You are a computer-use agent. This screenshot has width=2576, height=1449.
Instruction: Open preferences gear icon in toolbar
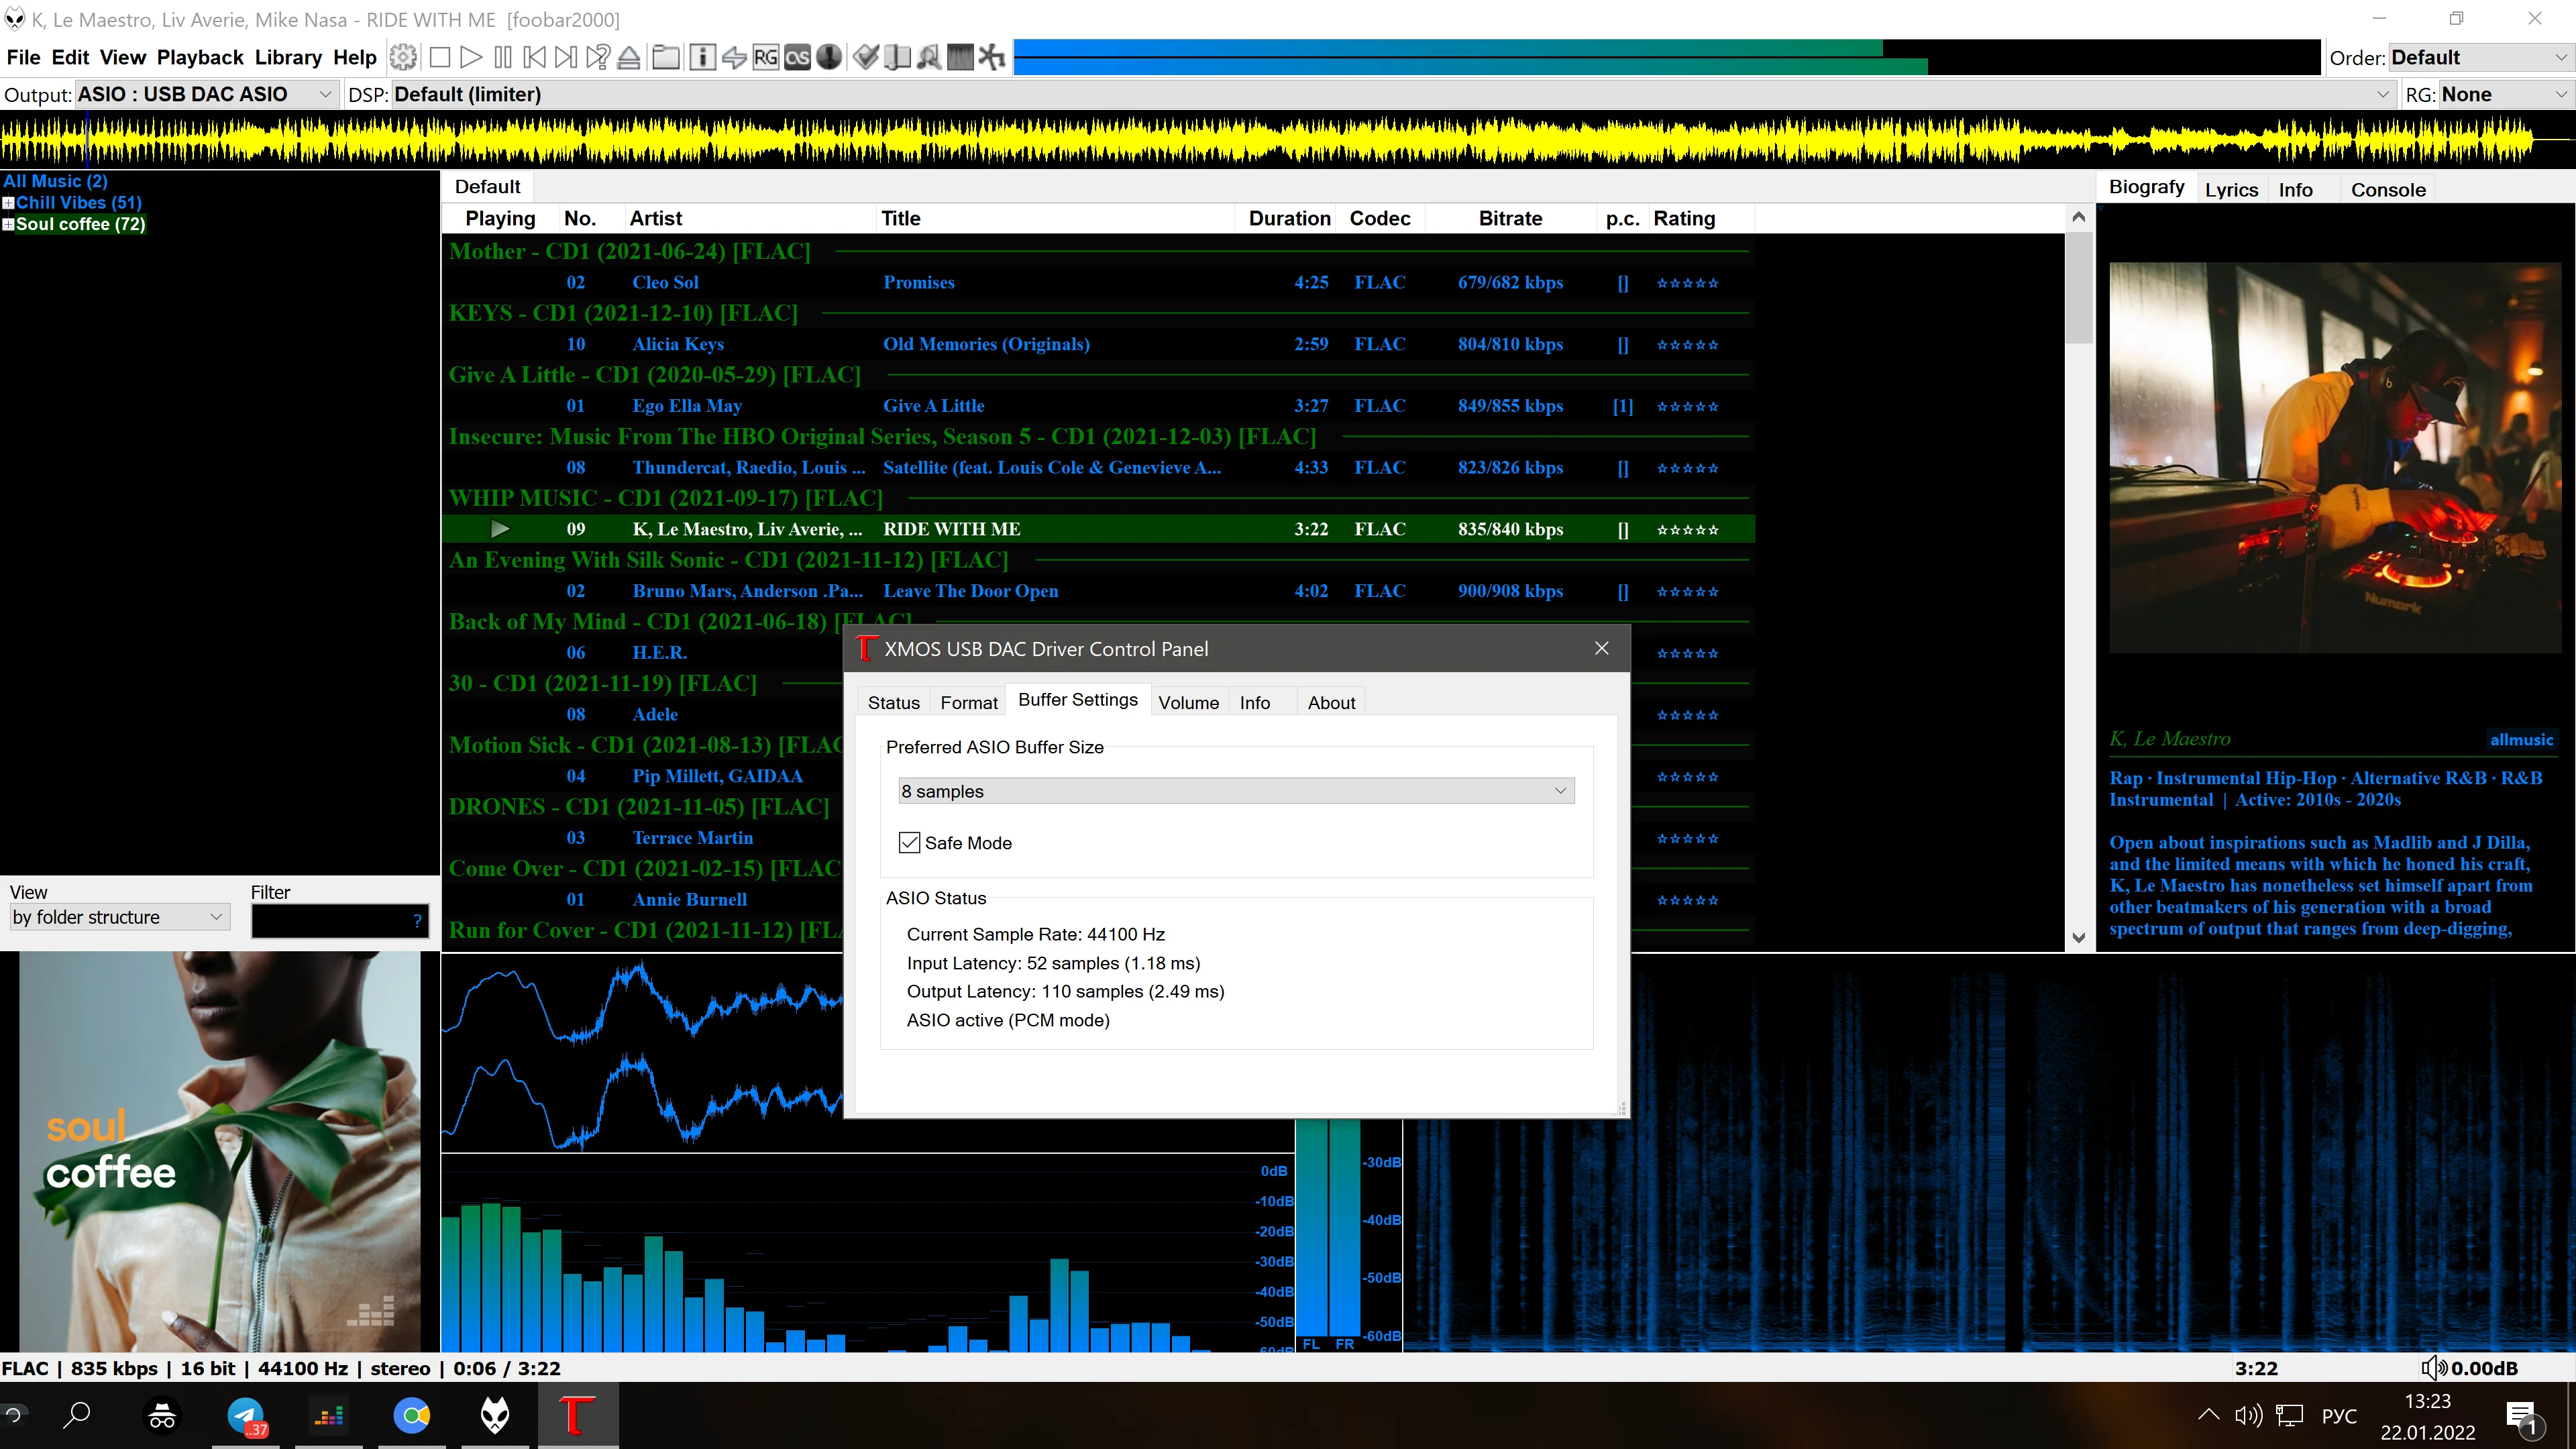pyautogui.click(x=403, y=58)
